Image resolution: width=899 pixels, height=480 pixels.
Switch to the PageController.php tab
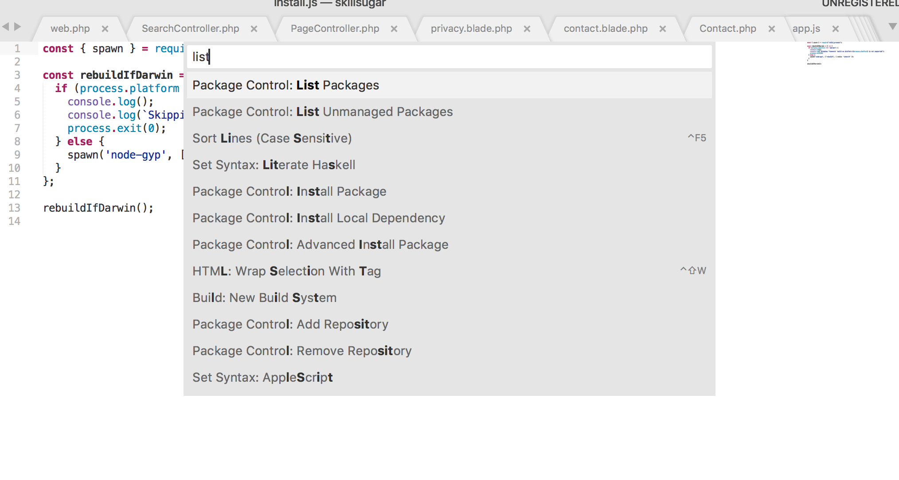tap(335, 29)
